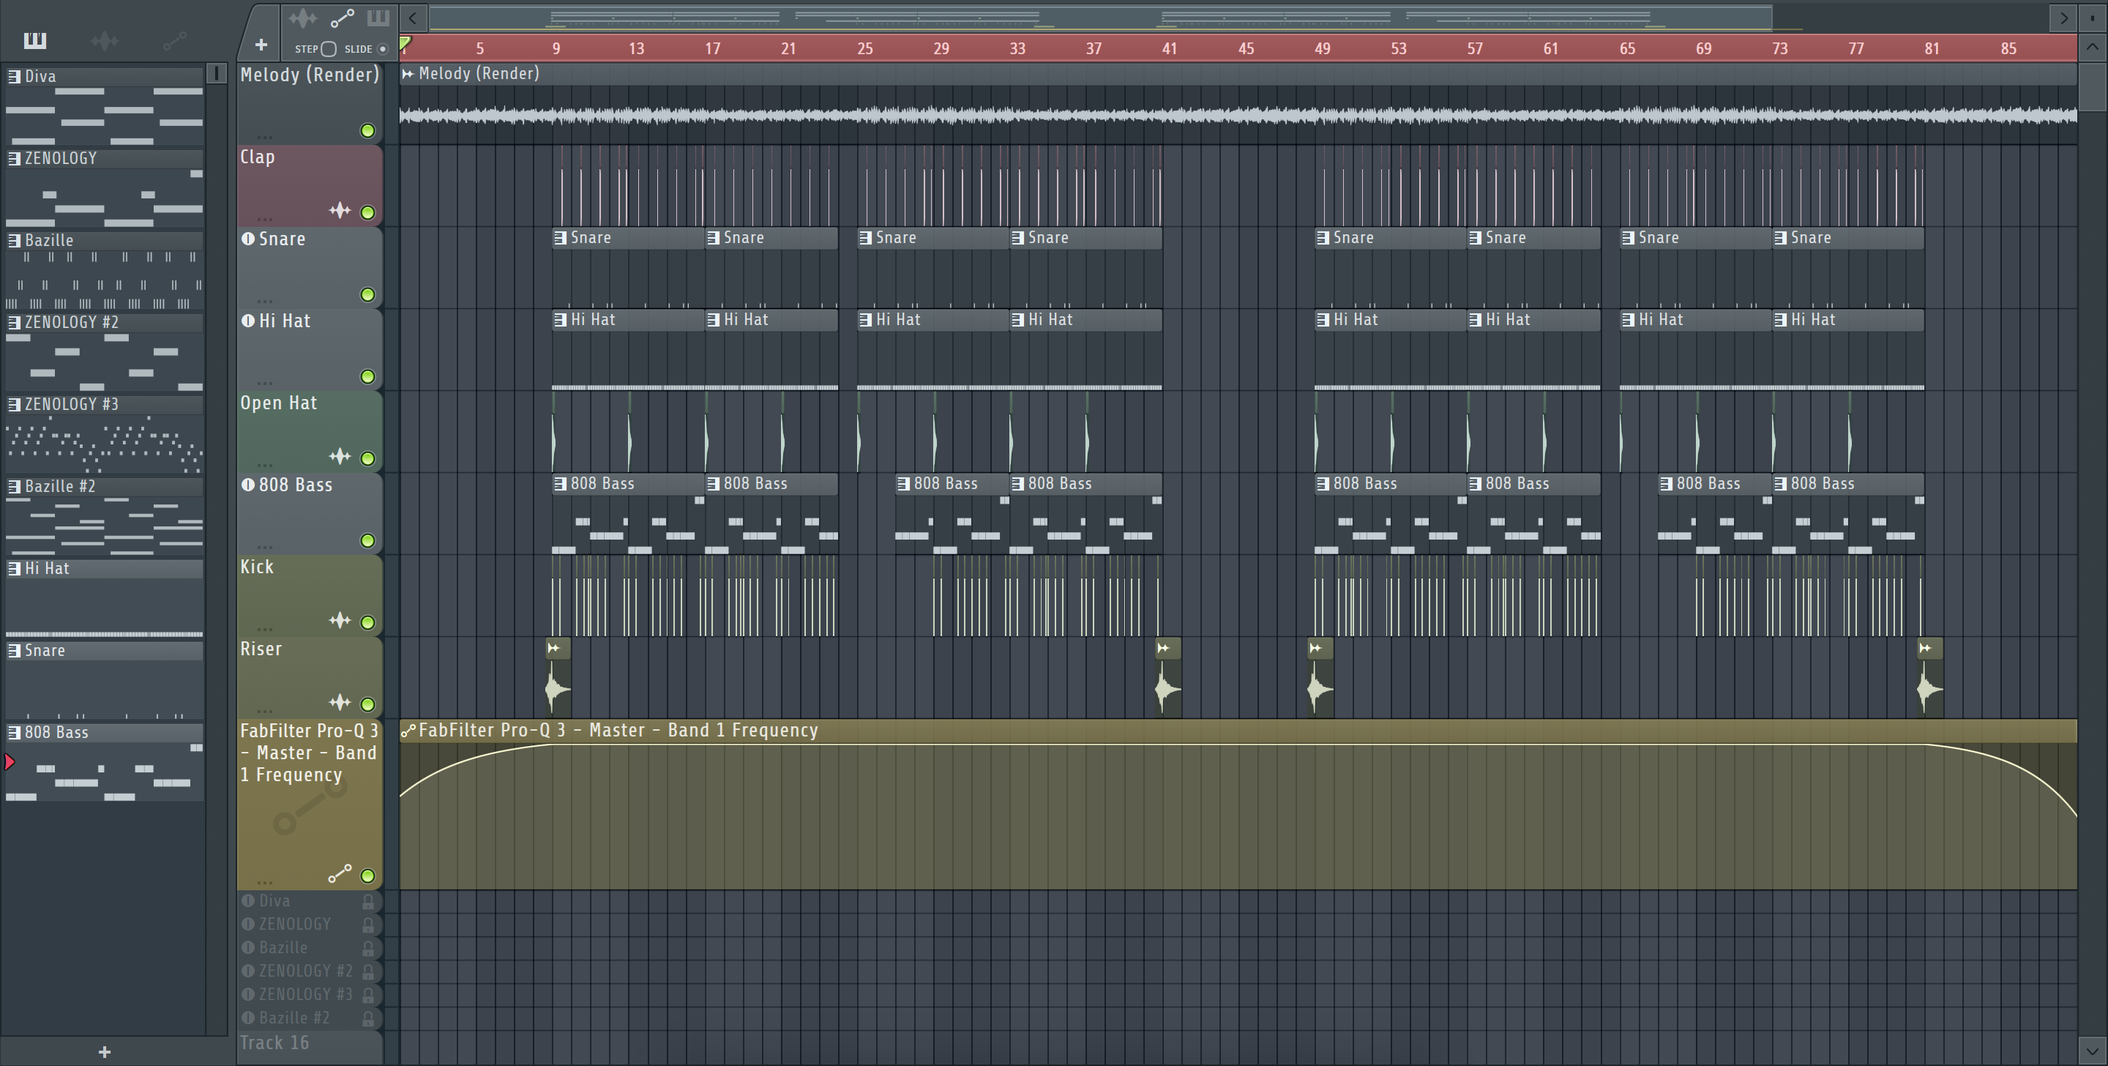This screenshot has width=2108, height=1066.
Task: Select audio clip focus in playlist header
Action: (x=302, y=18)
